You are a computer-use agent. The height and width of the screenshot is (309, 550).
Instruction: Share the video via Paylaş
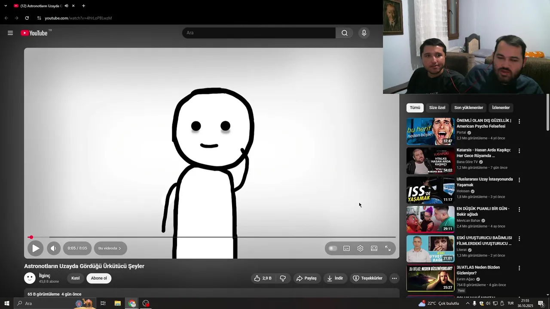pos(307,278)
